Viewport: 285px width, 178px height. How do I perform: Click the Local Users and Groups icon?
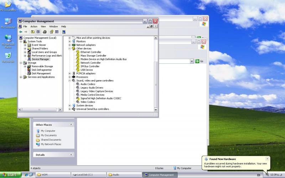[29, 52]
